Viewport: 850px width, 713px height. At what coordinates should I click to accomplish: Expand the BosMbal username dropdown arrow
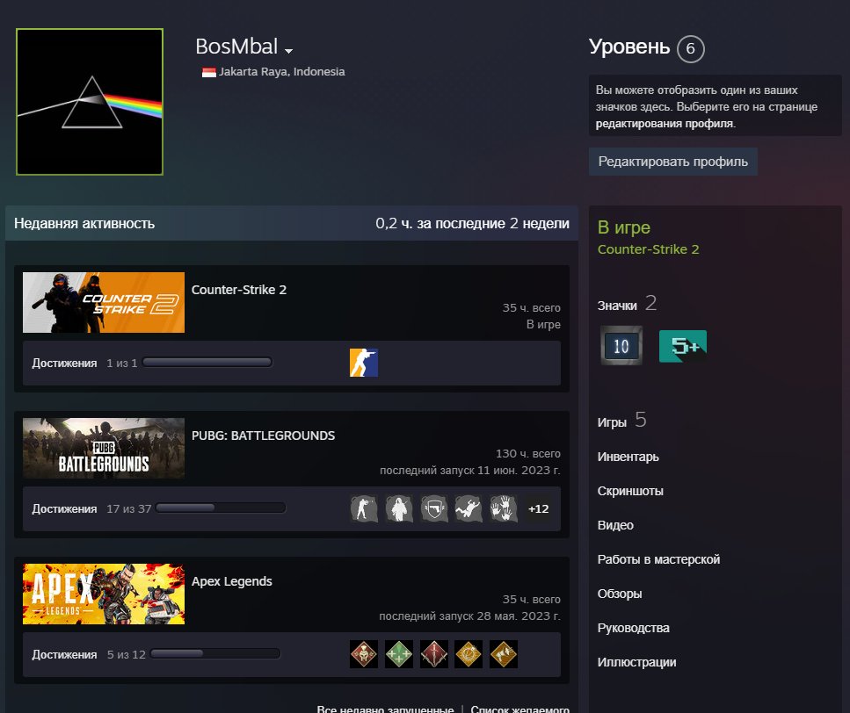pyautogui.click(x=289, y=51)
